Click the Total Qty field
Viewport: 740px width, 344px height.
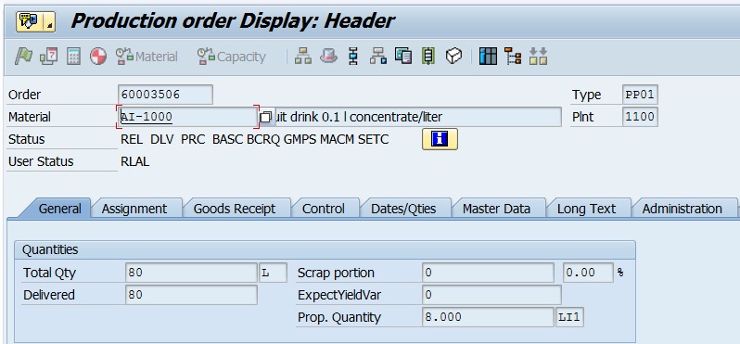tap(192, 273)
